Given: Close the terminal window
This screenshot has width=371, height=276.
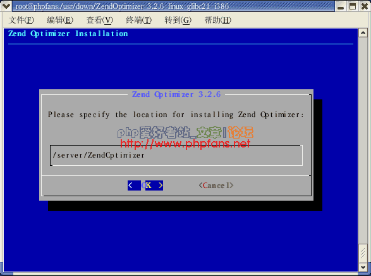Looking at the screenshot, I should point(365,6).
